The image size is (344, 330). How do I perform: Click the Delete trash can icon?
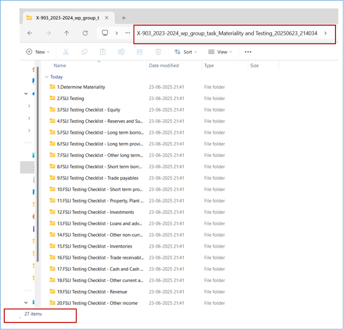click(158, 52)
